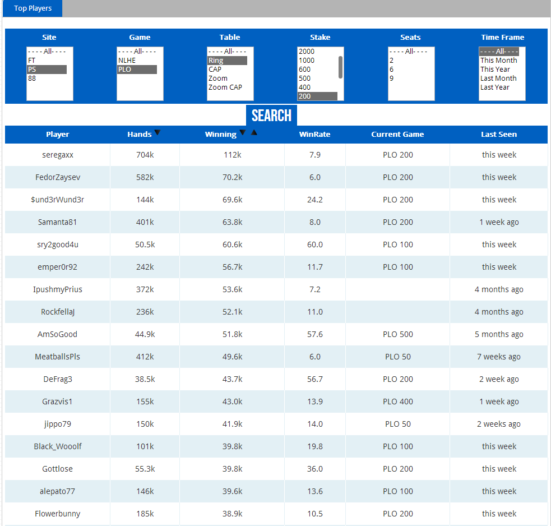The width and height of the screenshot is (551, 526).
Task: Choose All option in Site list
Action: (47, 52)
